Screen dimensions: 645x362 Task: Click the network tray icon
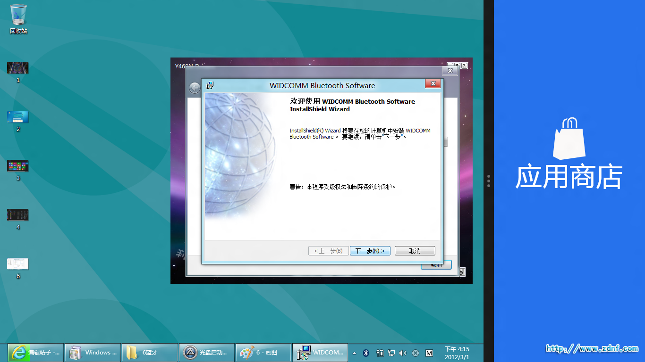point(391,353)
